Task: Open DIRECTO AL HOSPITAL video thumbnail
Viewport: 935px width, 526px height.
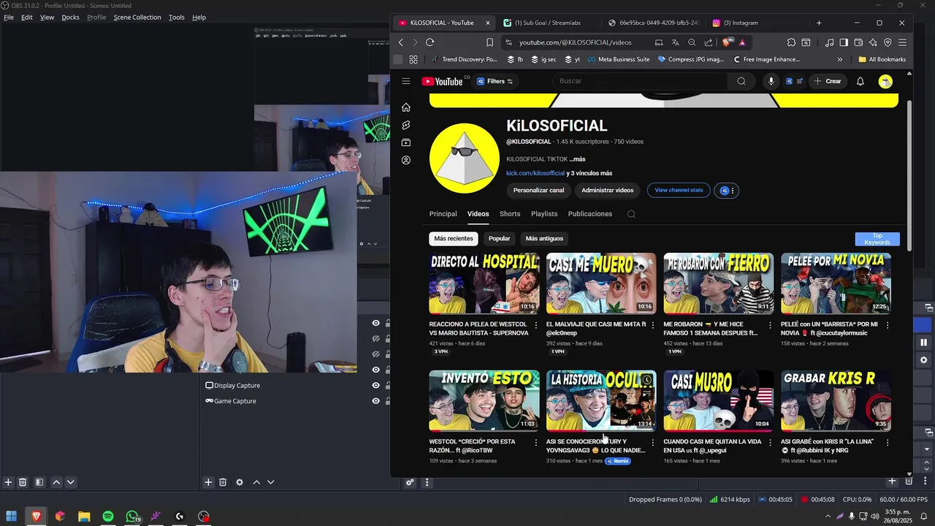Action: click(x=484, y=283)
